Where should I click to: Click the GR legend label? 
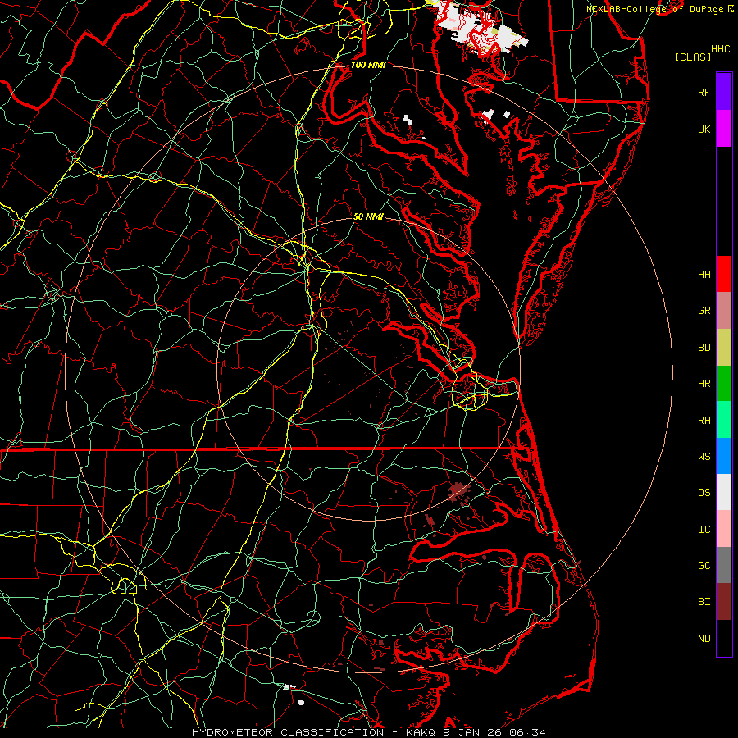point(704,311)
